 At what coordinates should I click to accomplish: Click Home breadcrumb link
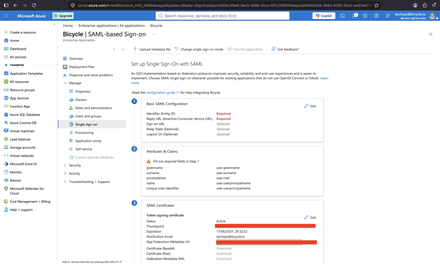coord(68,25)
